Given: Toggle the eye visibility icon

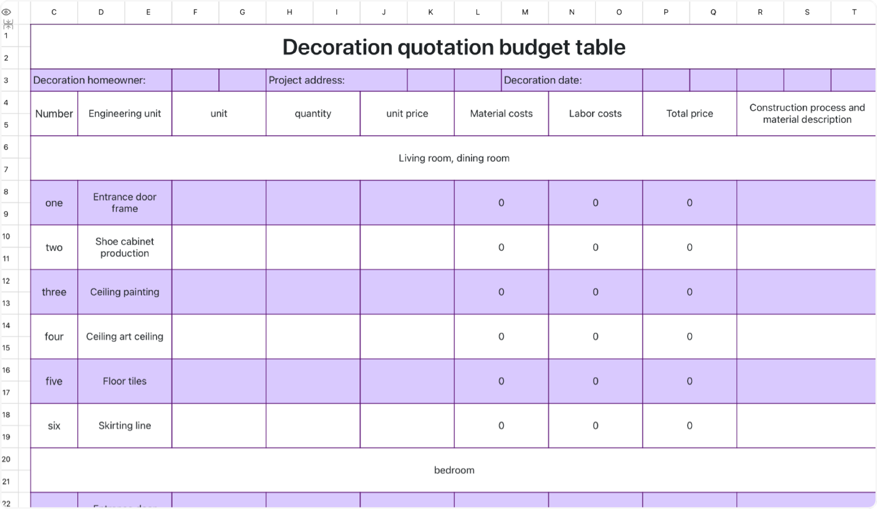Looking at the screenshot, I should [6, 12].
